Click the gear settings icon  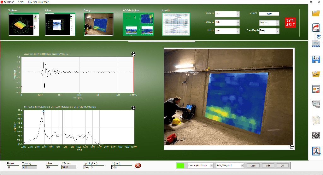coord(316,135)
